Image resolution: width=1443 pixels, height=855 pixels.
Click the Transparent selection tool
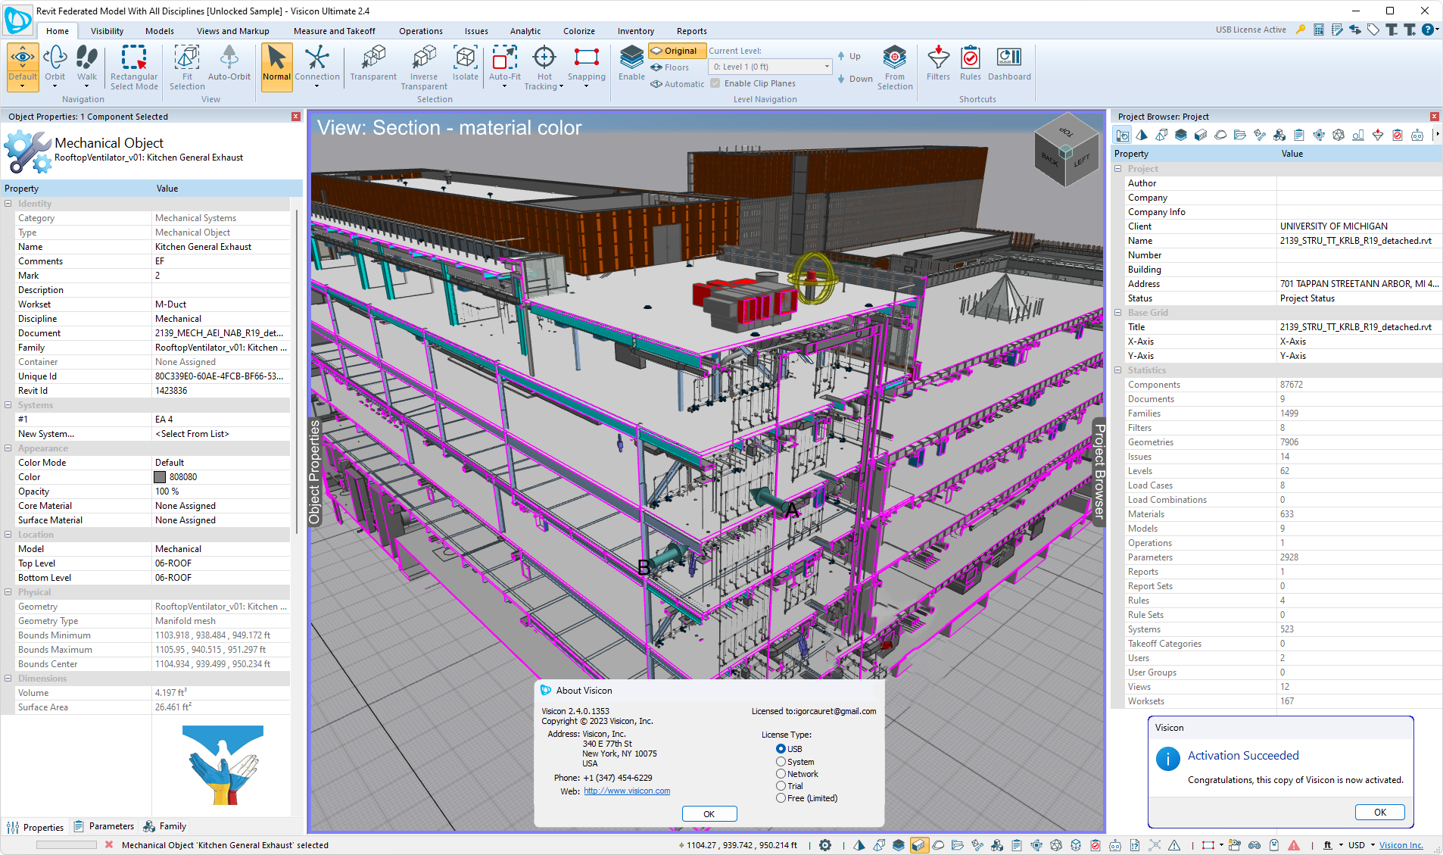click(x=373, y=63)
